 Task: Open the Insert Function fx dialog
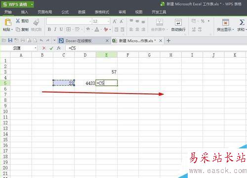coord(59,48)
